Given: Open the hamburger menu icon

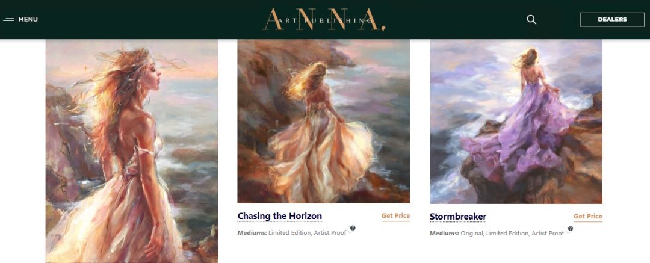Looking at the screenshot, I should point(8,19).
